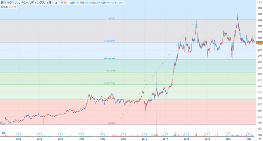
Task: Click the dividend D marker near 2021
Action: tap(249, 134)
